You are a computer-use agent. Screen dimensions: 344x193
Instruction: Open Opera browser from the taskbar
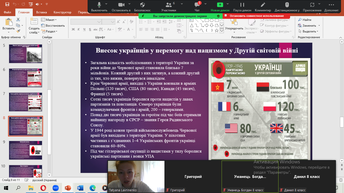point(43,188)
